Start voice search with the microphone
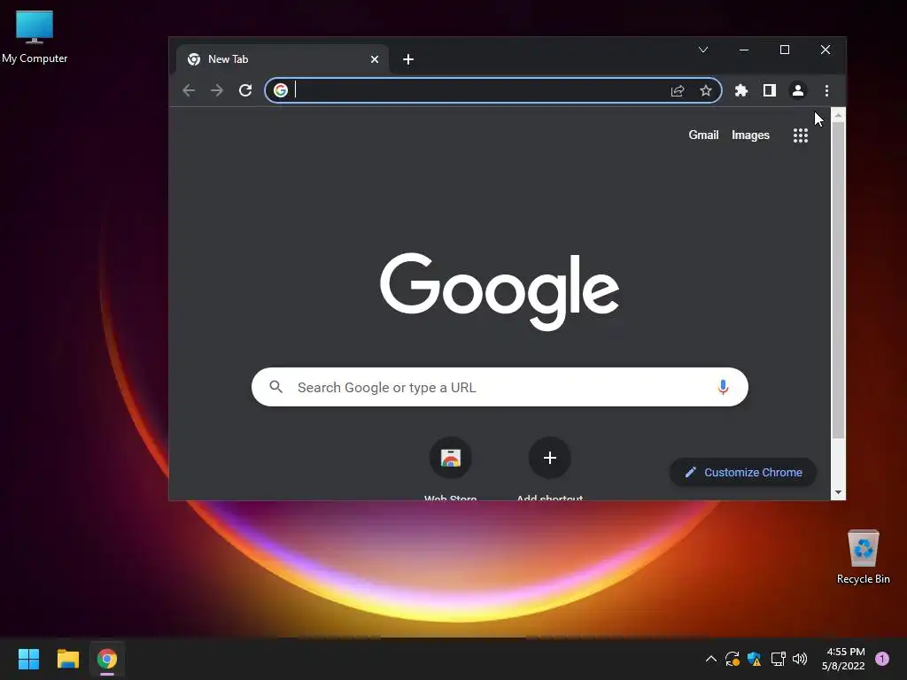This screenshot has width=907, height=680. 723,387
